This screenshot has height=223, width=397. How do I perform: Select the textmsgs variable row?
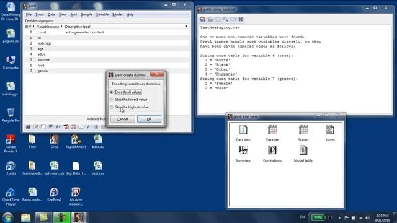(107, 43)
